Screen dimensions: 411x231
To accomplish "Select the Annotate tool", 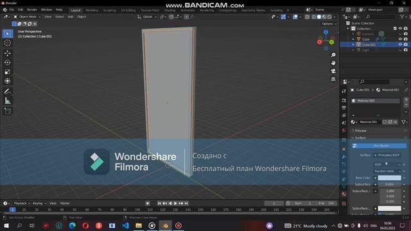I will (7, 91).
